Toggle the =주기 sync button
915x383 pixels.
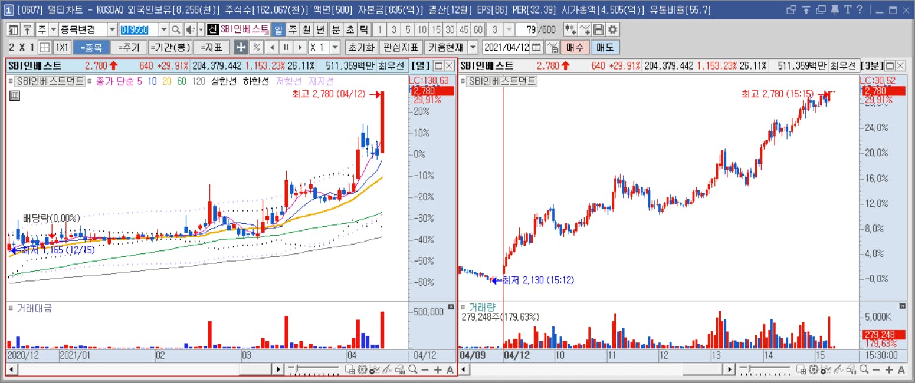coord(129,47)
